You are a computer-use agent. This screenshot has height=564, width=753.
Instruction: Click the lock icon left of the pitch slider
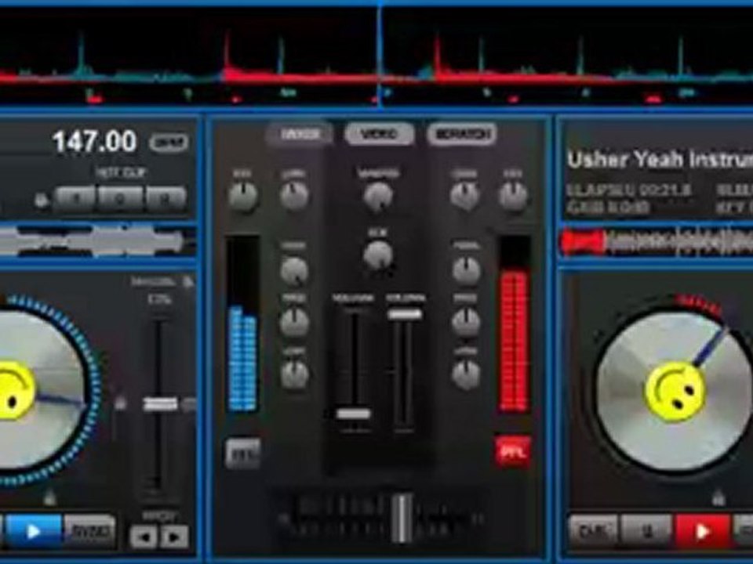tap(120, 403)
